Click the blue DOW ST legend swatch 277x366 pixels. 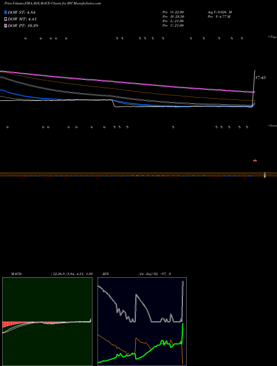click(6, 12)
